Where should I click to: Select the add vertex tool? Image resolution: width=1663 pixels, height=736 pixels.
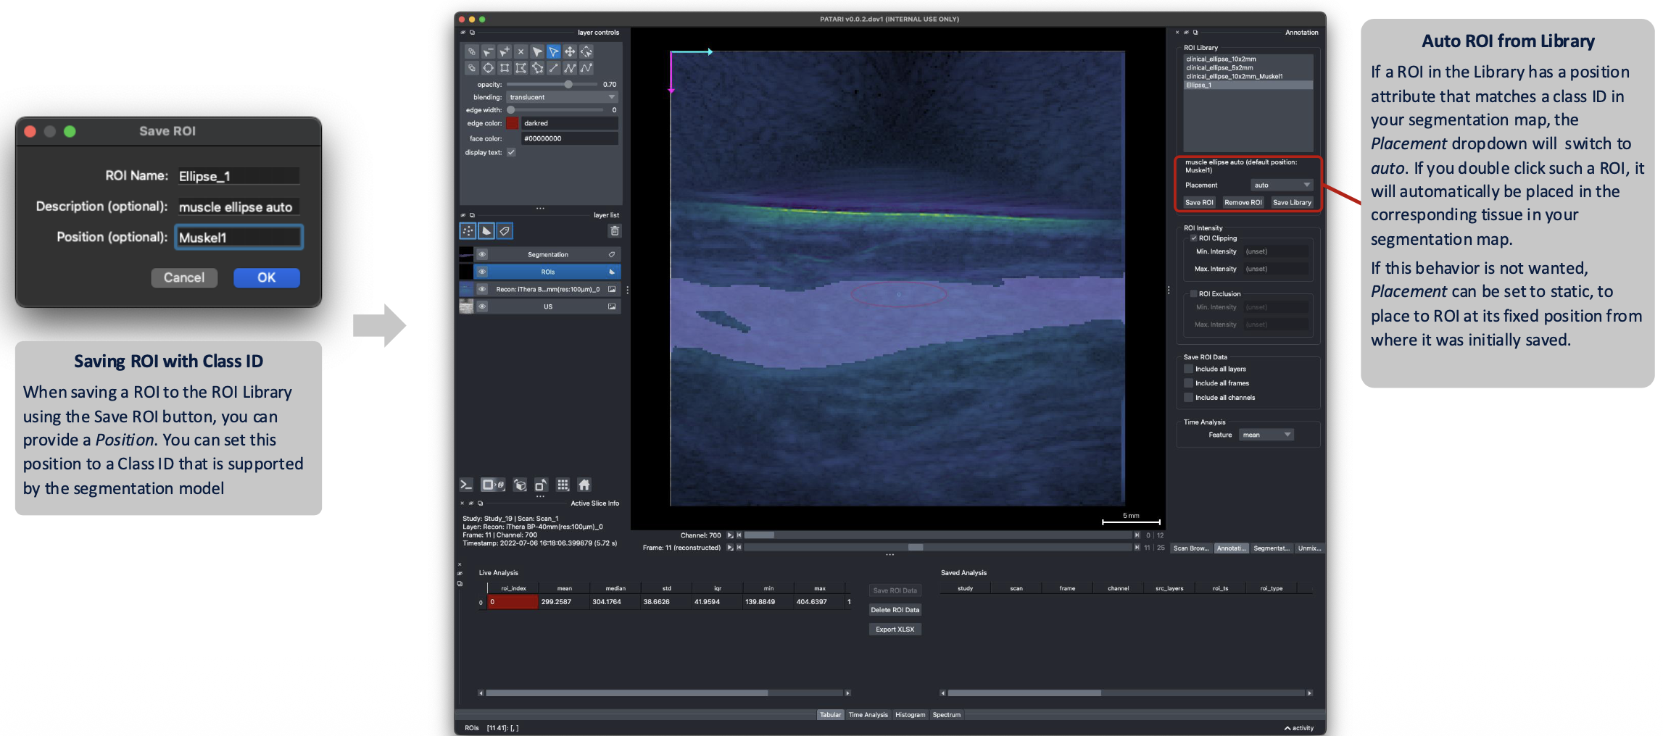pyautogui.click(x=505, y=51)
